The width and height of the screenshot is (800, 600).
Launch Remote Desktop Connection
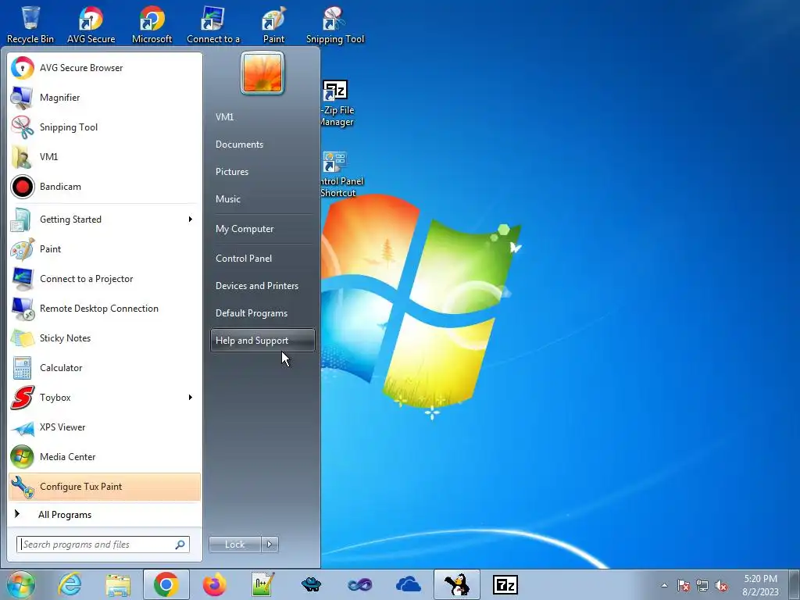click(105, 308)
